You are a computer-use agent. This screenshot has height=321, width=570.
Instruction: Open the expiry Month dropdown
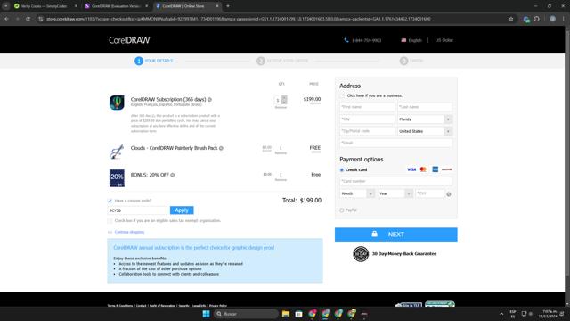click(357, 193)
